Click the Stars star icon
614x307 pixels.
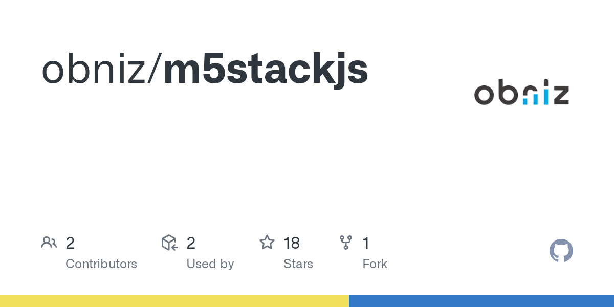click(267, 243)
